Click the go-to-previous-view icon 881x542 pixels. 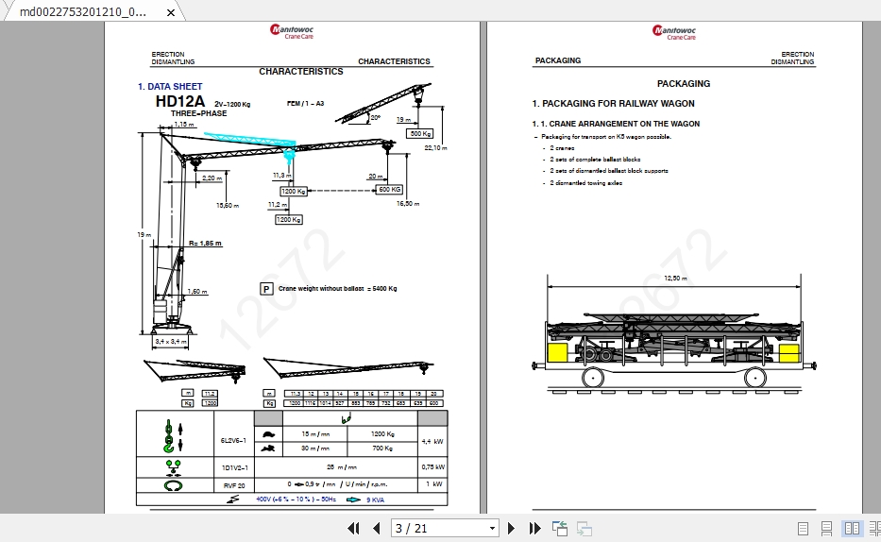coord(560,529)
